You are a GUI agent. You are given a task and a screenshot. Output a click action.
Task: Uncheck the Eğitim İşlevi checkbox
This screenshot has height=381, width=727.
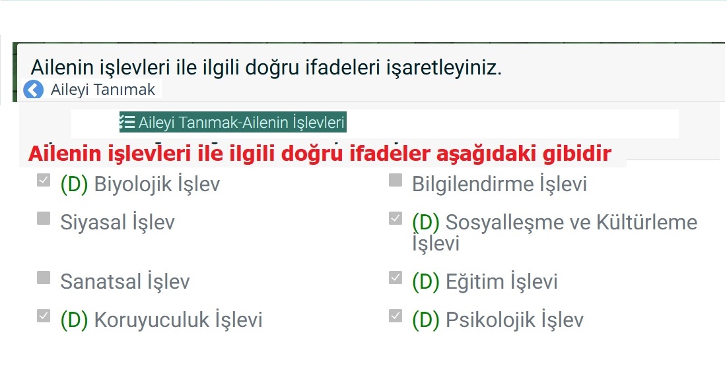coord(396,278)
